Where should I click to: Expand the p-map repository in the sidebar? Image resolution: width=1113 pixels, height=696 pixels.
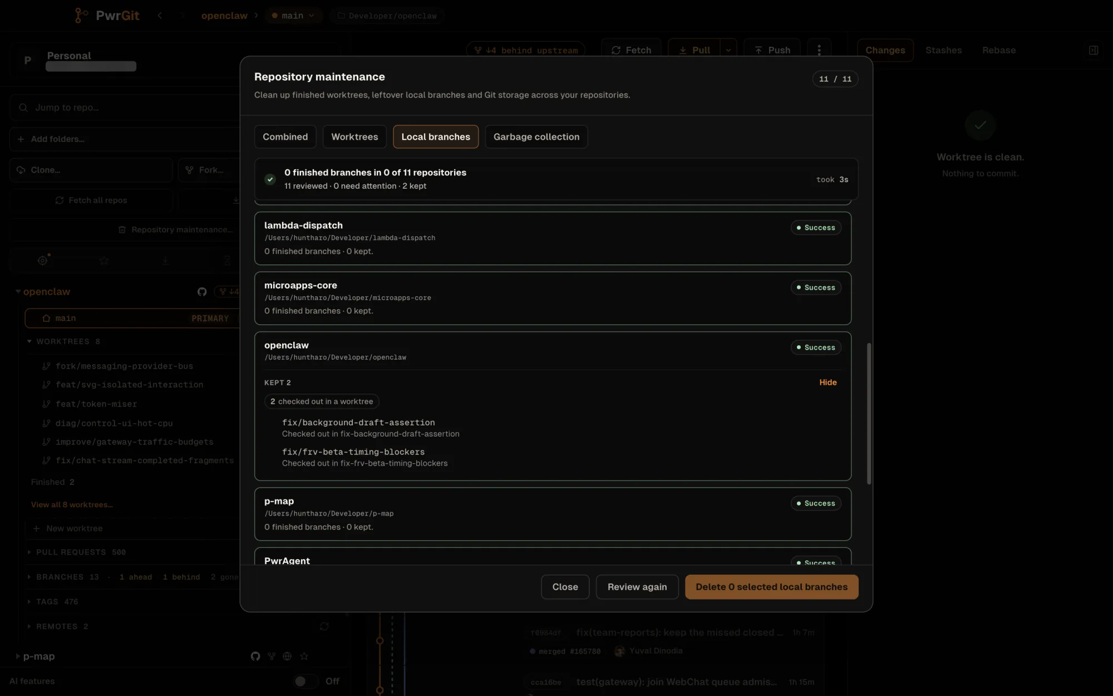point(18,656)
